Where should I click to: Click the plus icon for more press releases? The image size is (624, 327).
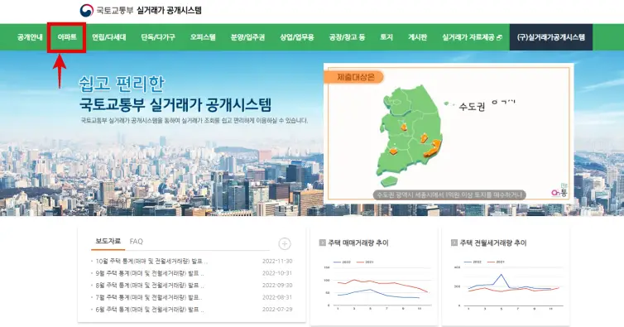click(x=284, y=243)
